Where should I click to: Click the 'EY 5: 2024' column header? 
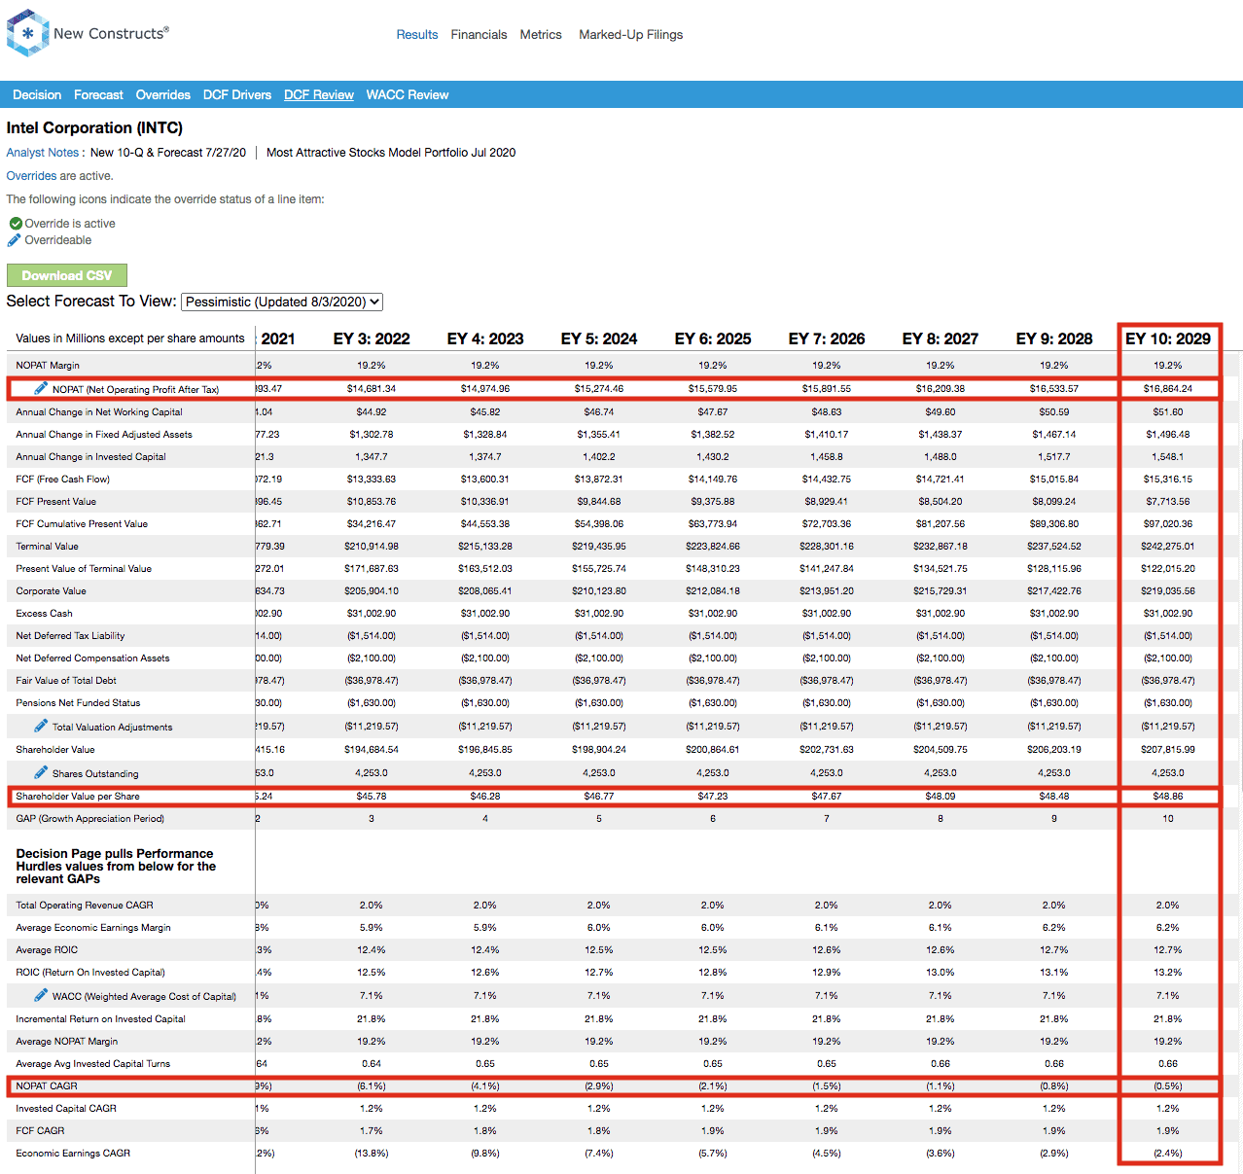point(599,338)
